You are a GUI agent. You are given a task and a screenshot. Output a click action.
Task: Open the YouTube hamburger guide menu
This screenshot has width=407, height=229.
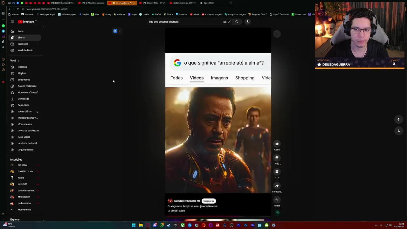(x=12, y=22)
